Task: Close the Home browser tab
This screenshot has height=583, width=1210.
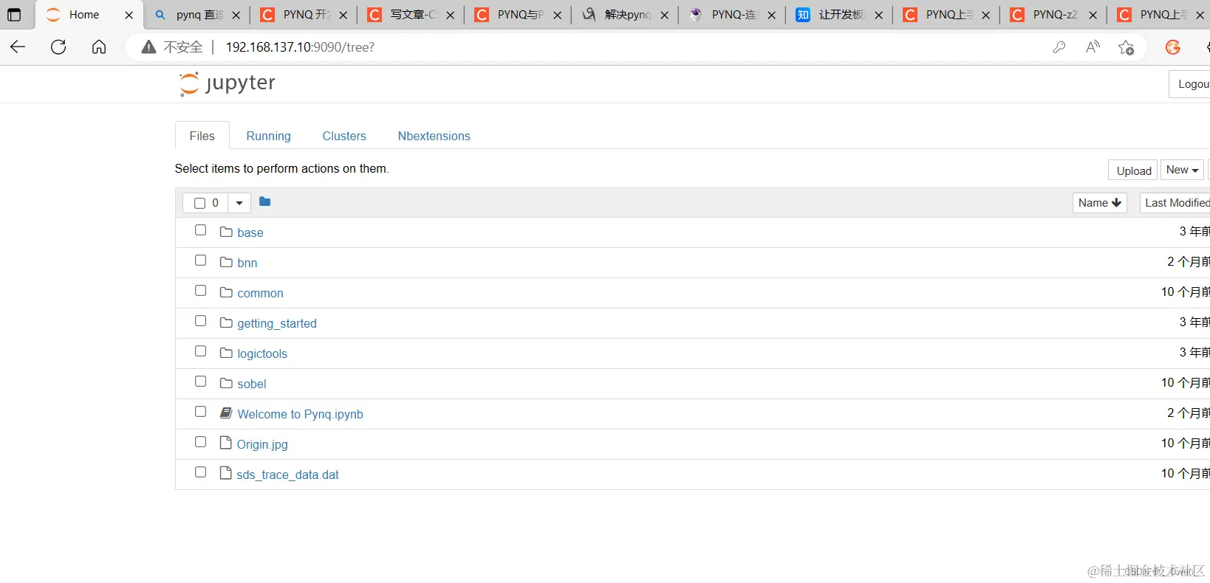Action: (129, 15)
